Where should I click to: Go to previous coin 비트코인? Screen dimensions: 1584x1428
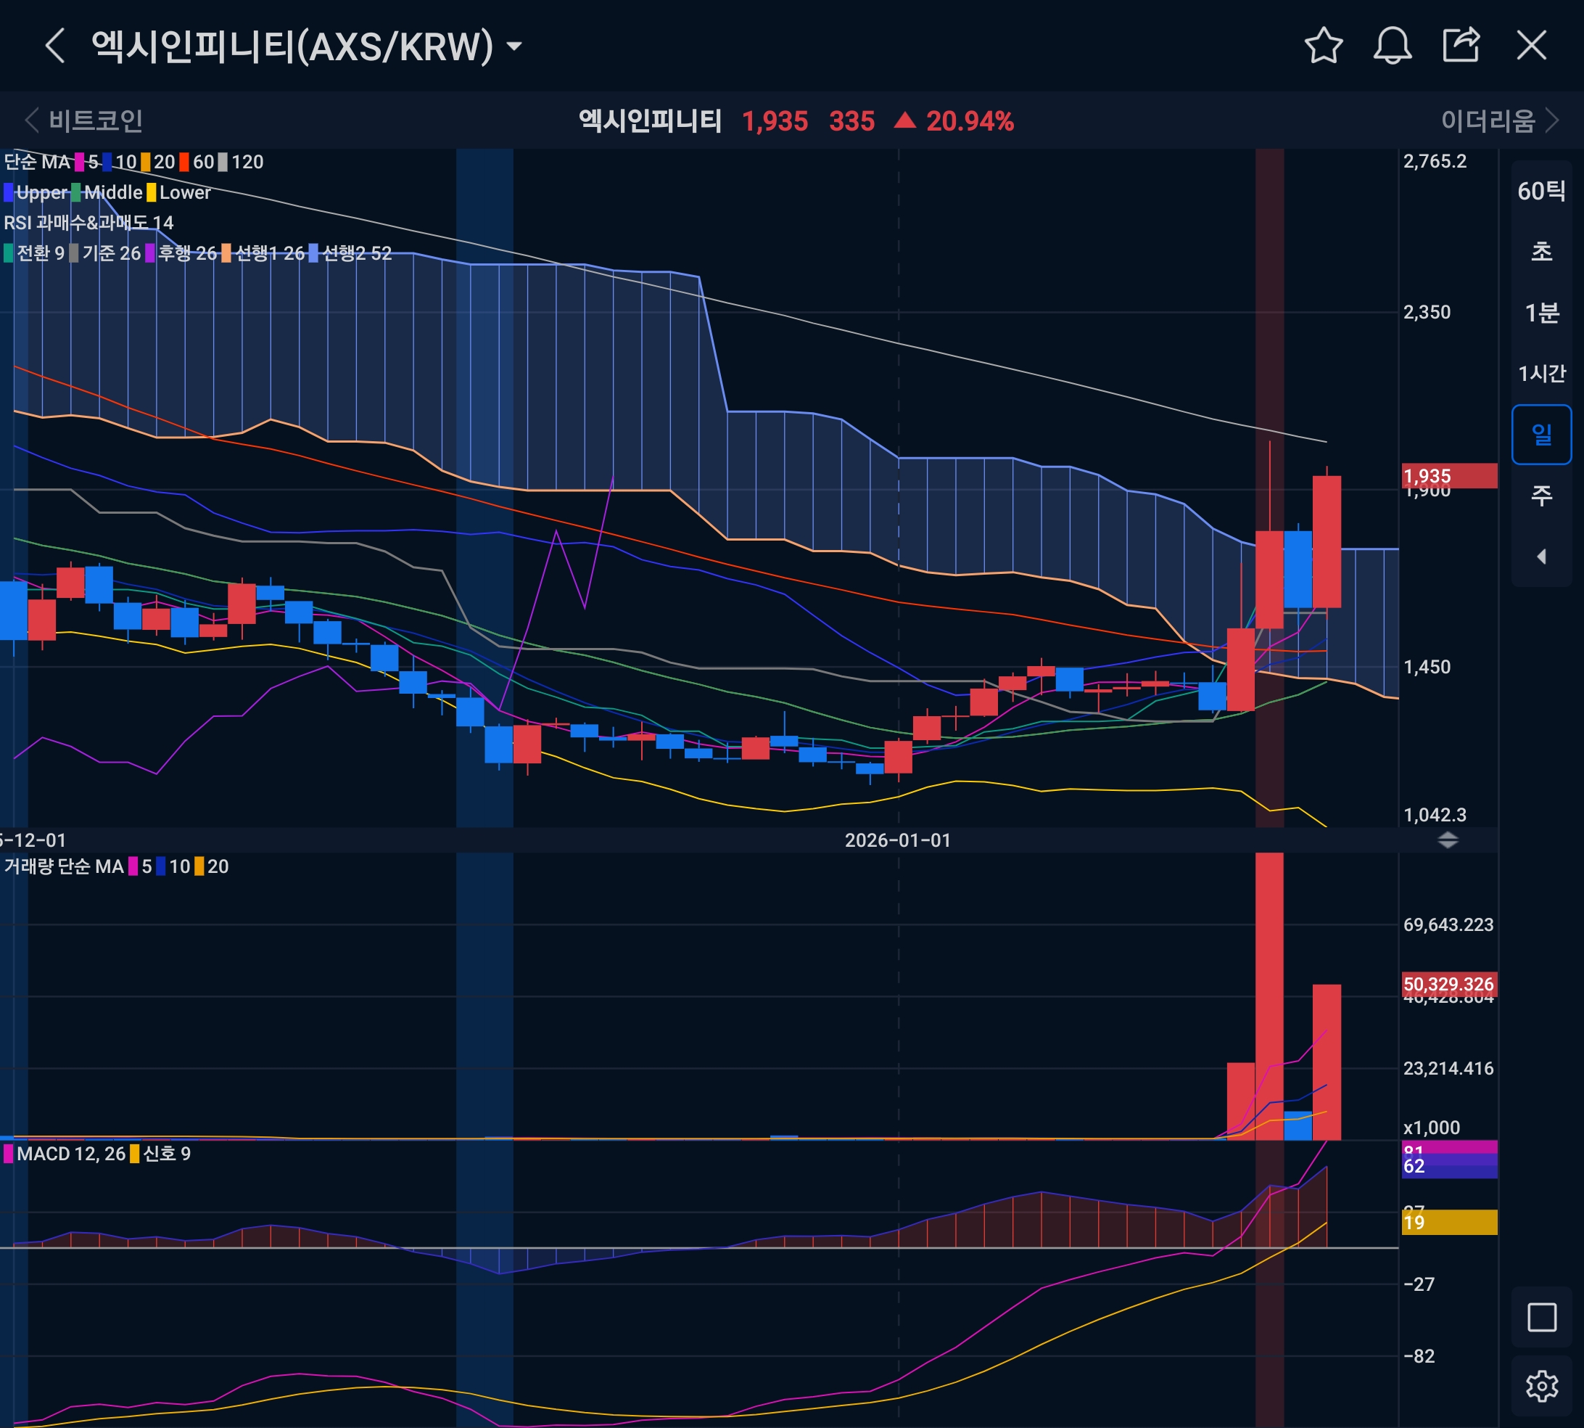(x=85, y=121)
